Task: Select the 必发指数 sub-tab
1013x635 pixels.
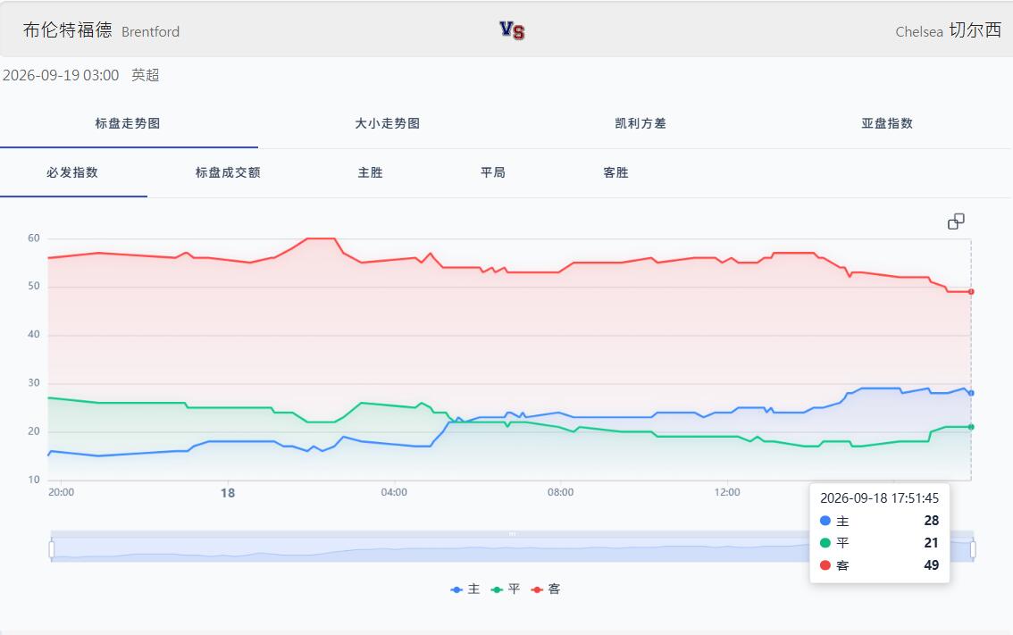Action: click(x=72, y=172)
